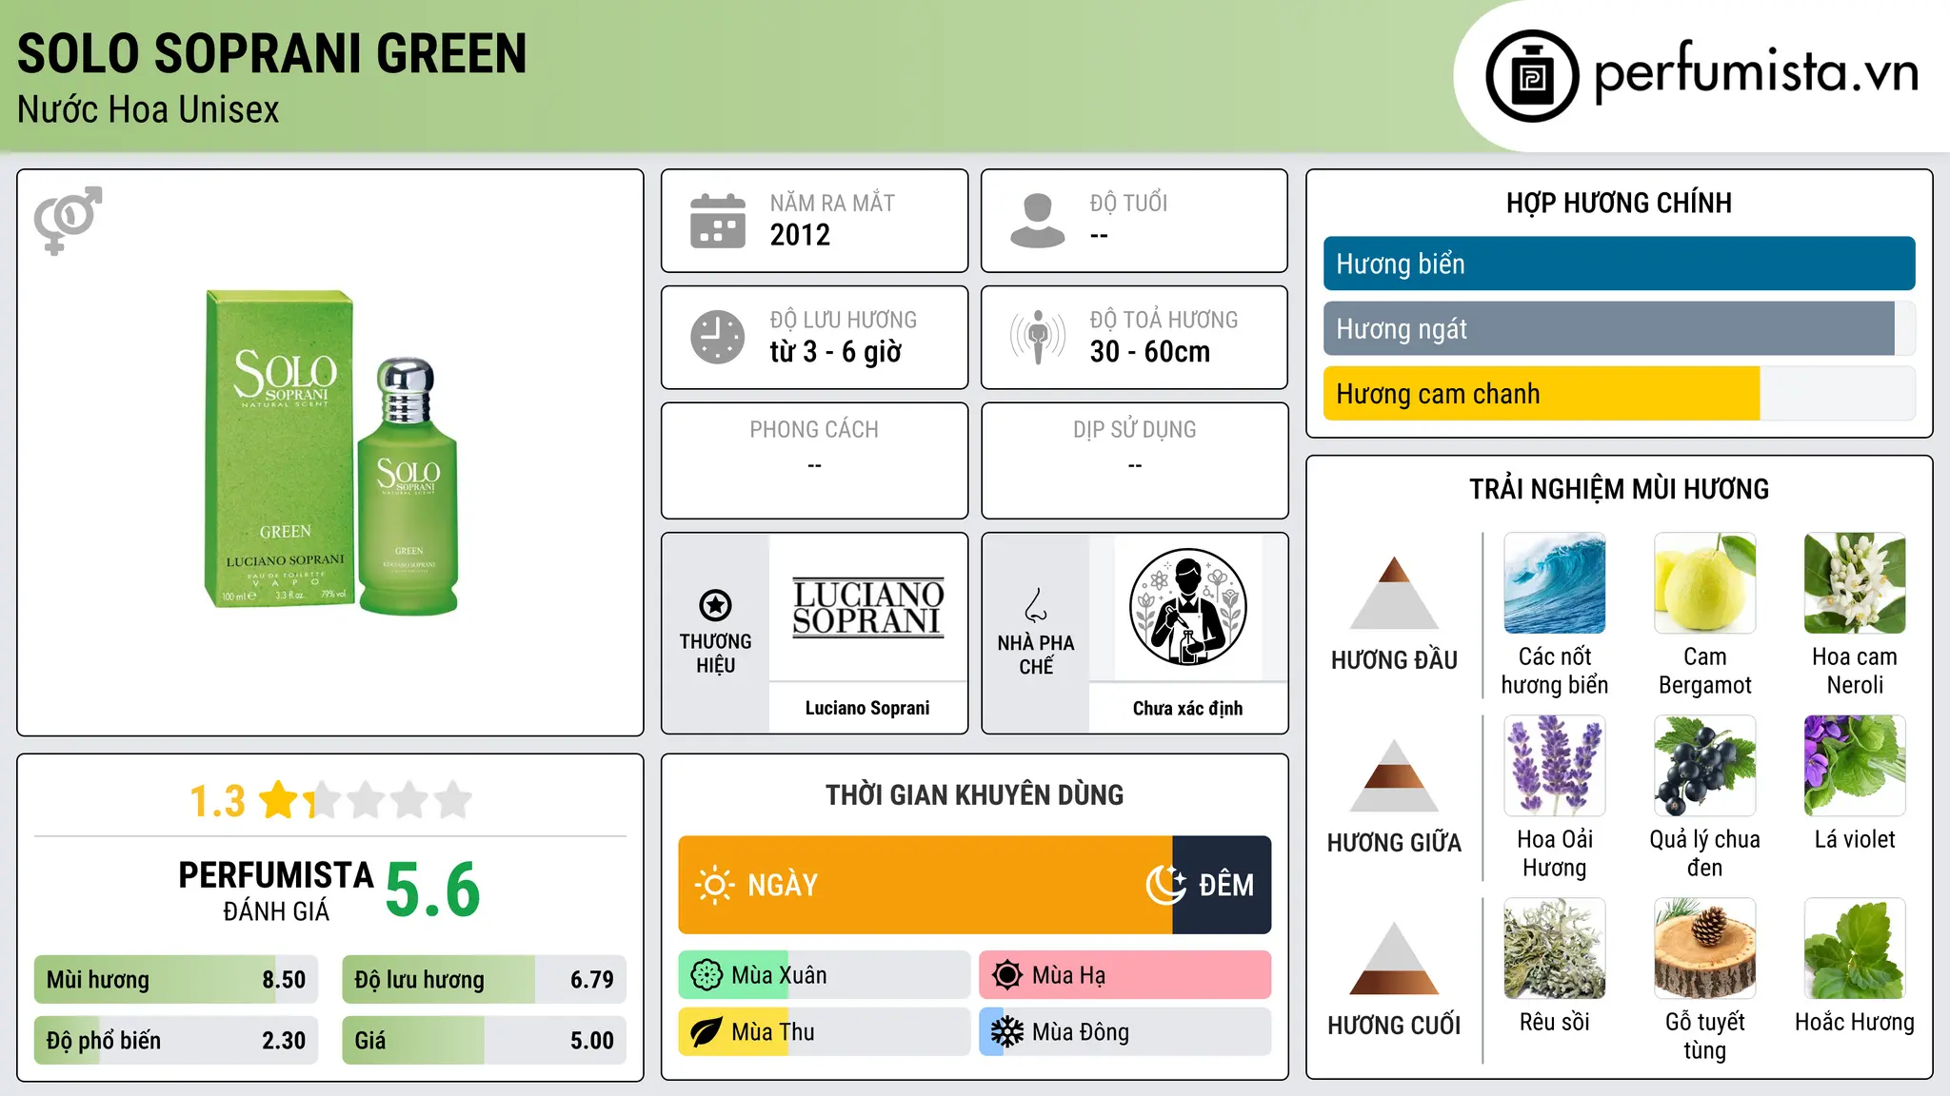Click the Mùa Đông season bar
Viewport: 1950px width, 1096px height.
coord(1125,1032)
